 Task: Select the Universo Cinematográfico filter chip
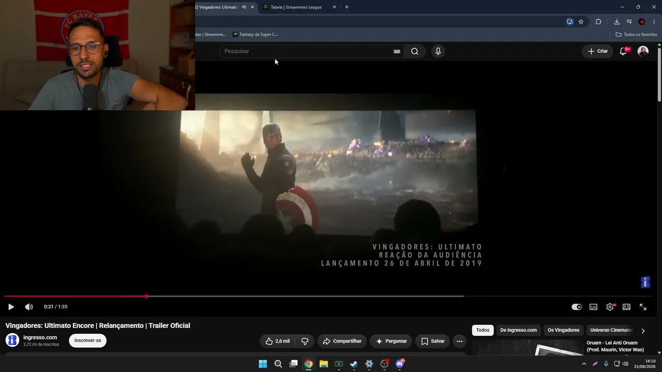click(x=611, y=330)
